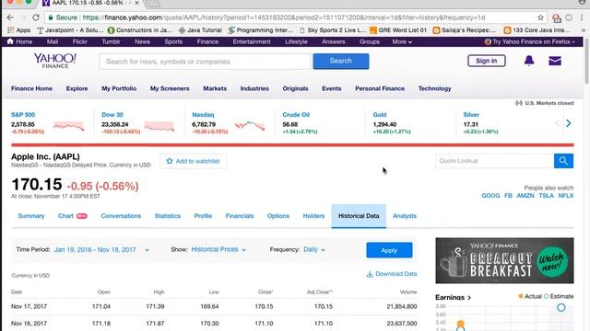Open the NFLX ticker link
590x331 pixels.
[566, 196]
